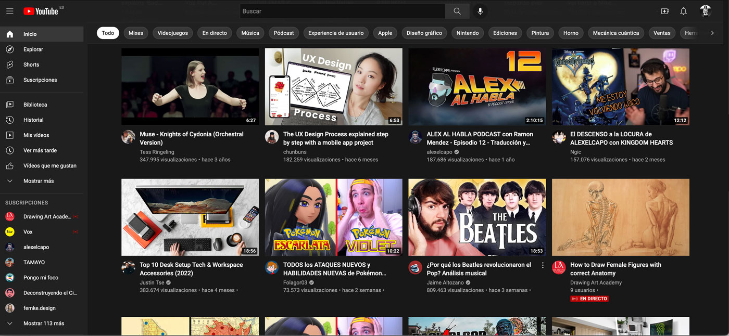Select the Pintura filter chip
The height and width of the screenshot is (336, 729).
[x=540, y=33]
